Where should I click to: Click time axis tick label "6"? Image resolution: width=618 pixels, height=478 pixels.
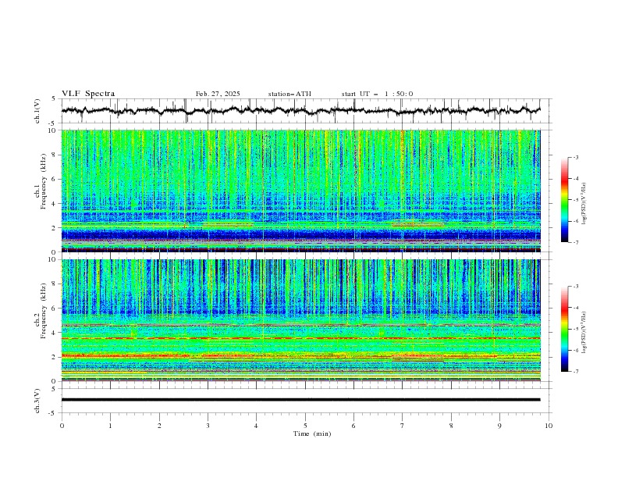click(x=353, y=426)
